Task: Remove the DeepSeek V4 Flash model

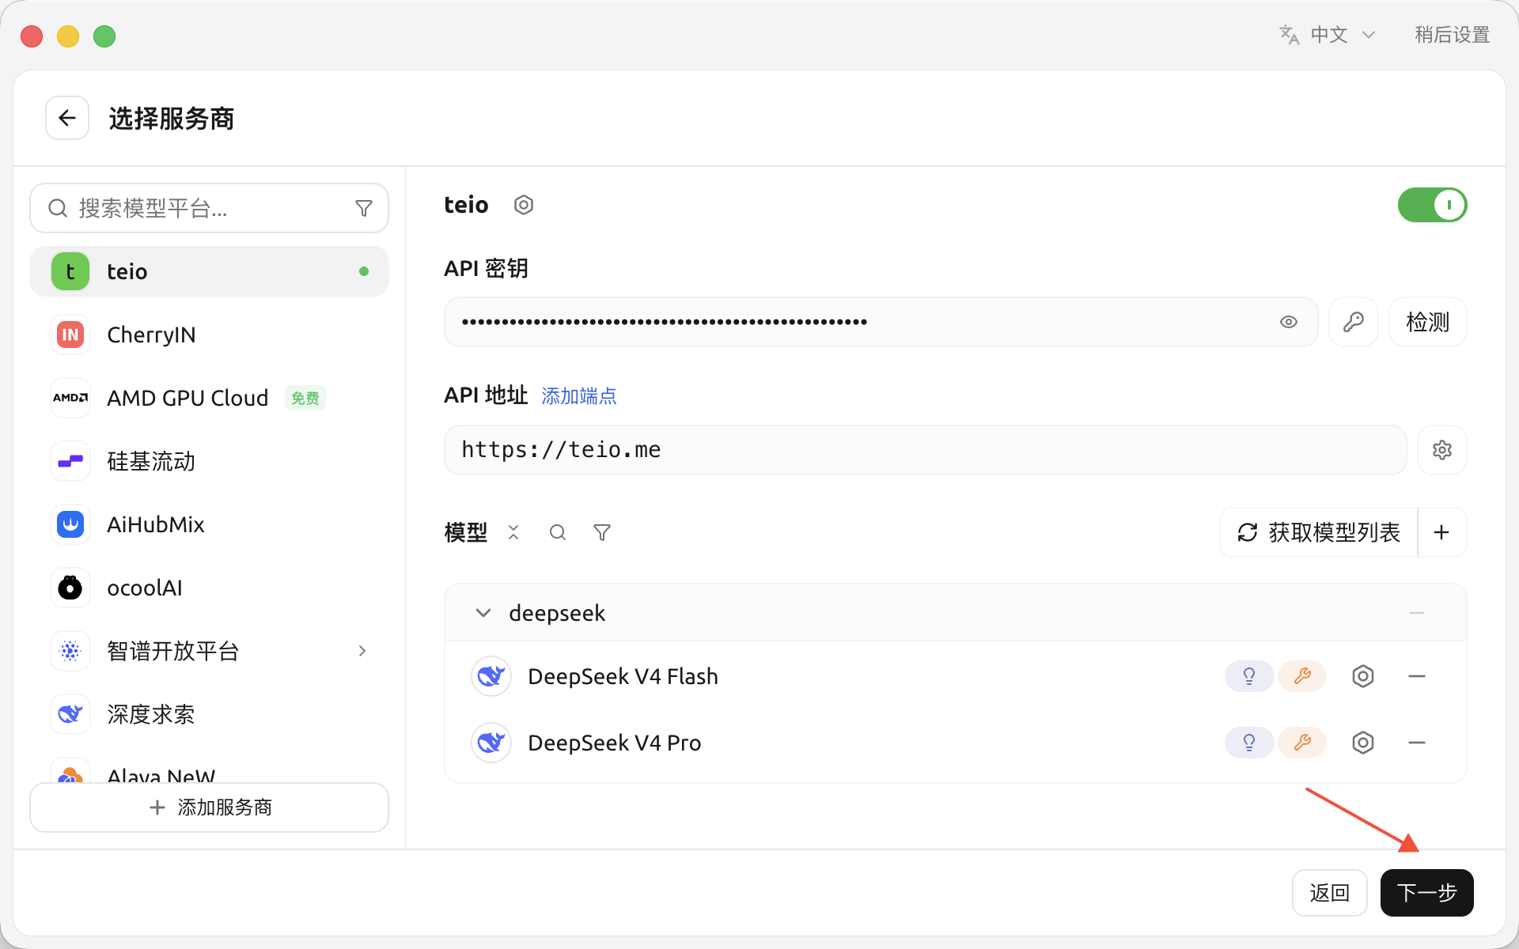Action: coord(1417,676)
